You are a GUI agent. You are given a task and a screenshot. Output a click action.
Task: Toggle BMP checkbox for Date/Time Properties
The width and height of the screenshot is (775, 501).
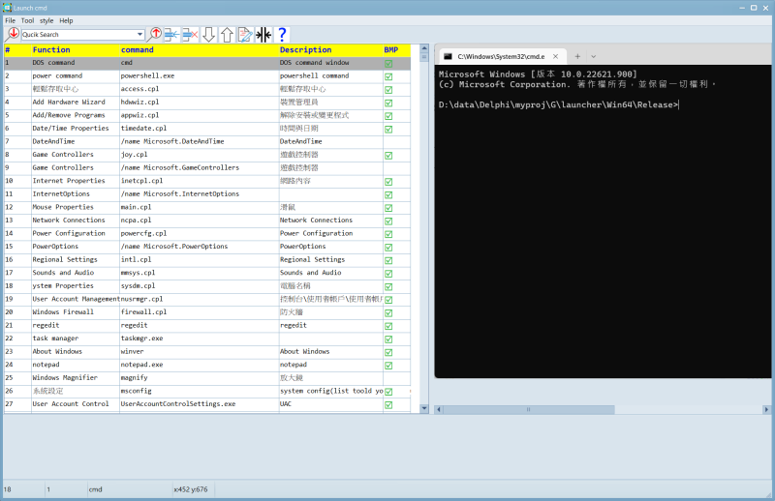(x=388, y=129)
